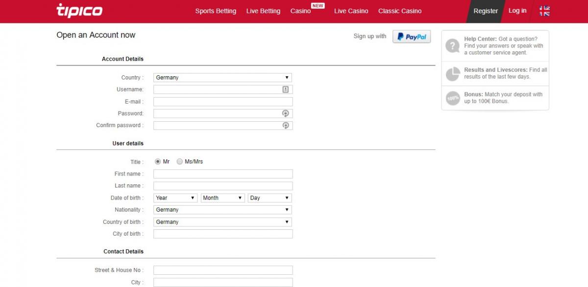The height and width of the screenshot is (287, 588).
Task: Click the 100% Bonus icon
Action: tap(453, 98)
